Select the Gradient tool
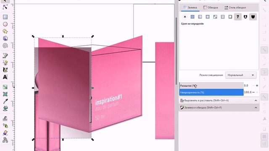The image size is (269, 151). (x=5, y=87)
